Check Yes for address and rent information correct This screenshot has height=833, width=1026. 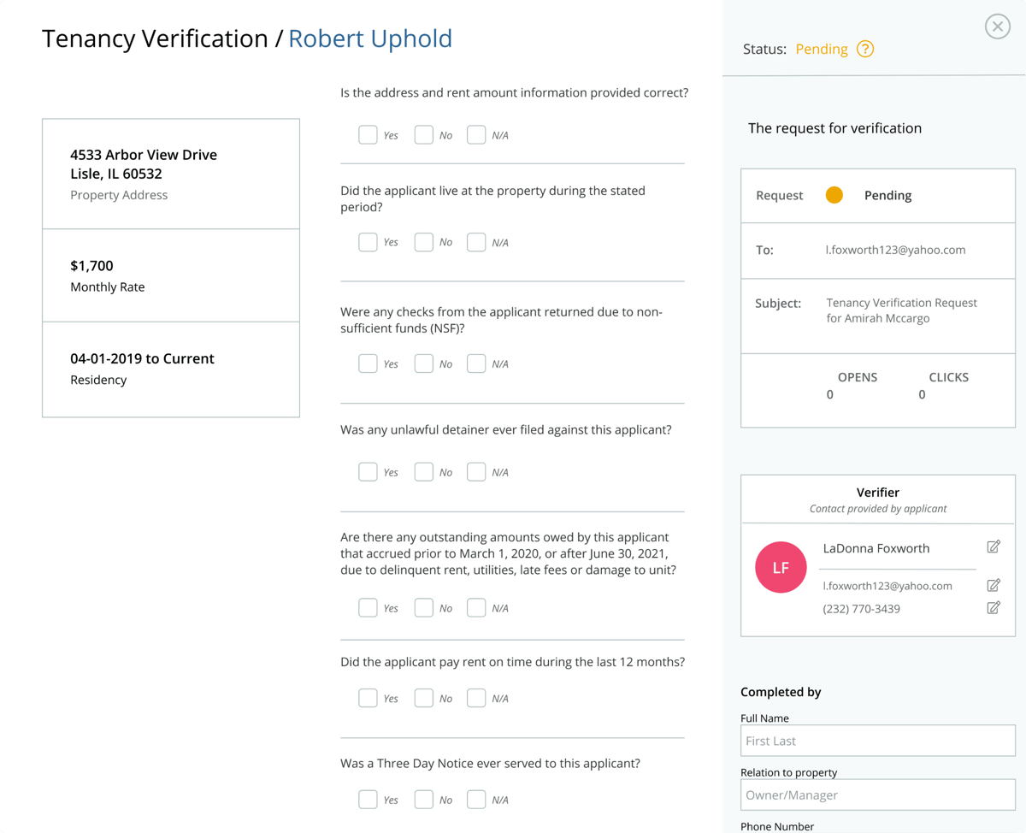(x=368, y=134)
